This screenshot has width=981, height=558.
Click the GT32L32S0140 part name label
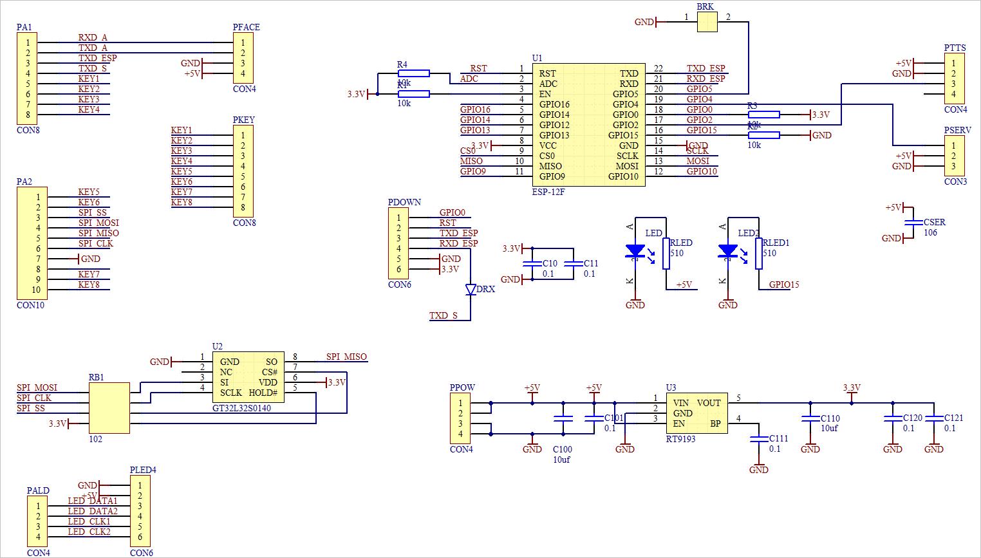[x=241, y=408]
